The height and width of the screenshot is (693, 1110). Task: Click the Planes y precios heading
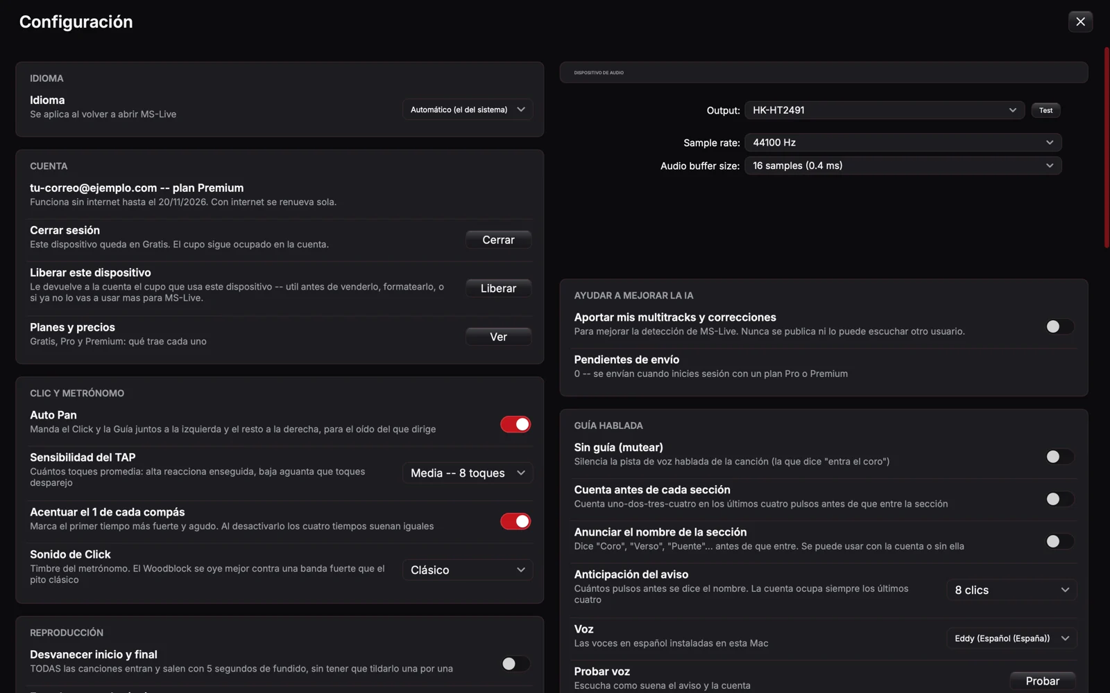tap(72, 327)
